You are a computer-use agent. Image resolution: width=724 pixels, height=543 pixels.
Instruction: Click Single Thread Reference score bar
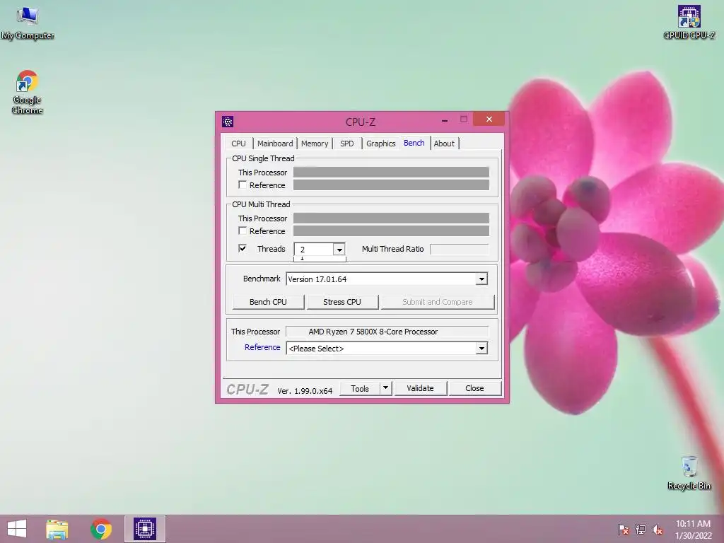pyautogui.click(x=391, y=185)
